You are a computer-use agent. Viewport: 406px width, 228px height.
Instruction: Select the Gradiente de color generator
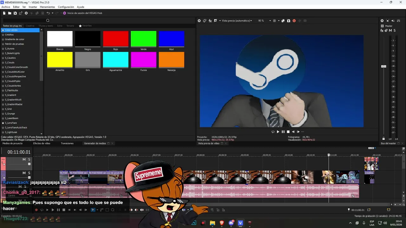(15, 39)
